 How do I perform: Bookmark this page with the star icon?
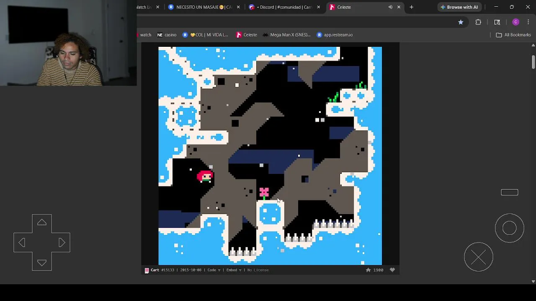pyautogui.click(x=461, y=22)
